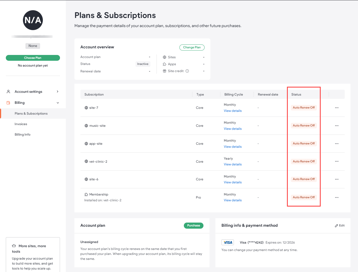
Task: Expand the Account settings section
Action: pos(58,91)
